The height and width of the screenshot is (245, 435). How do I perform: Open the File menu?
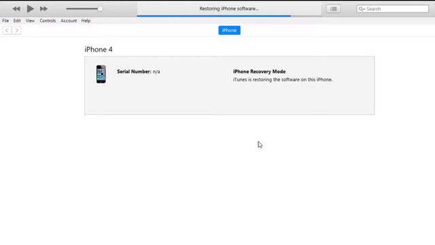click(x=5, y=21)
